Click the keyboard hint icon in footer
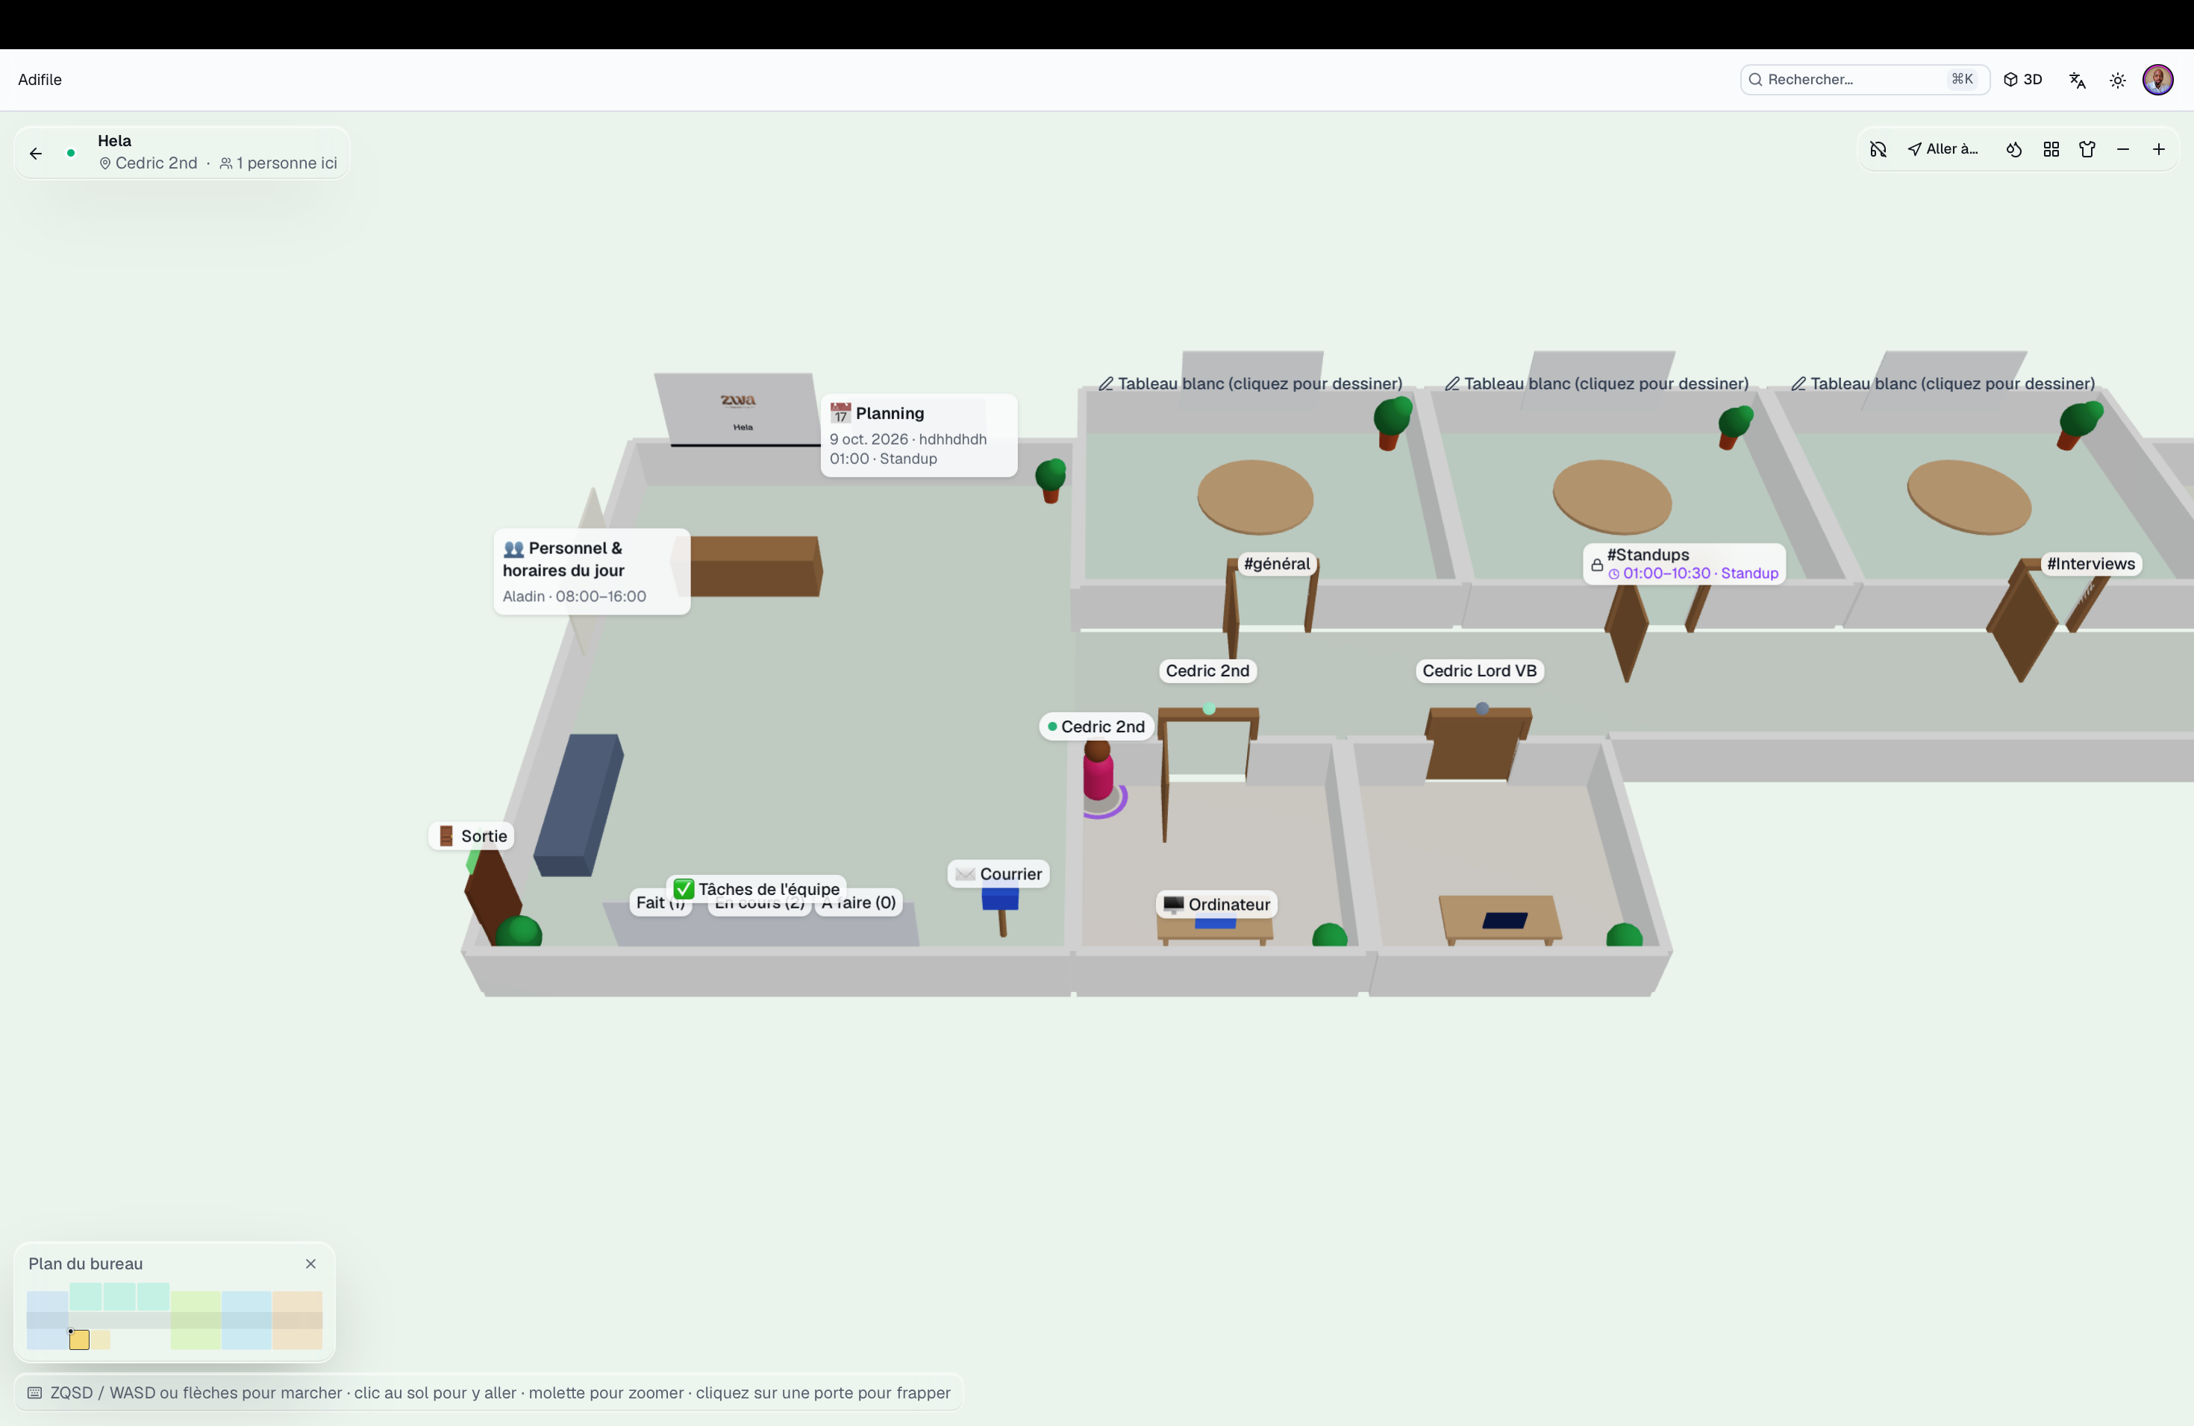This screenshot has height=1426, width=2194. 34,1393
